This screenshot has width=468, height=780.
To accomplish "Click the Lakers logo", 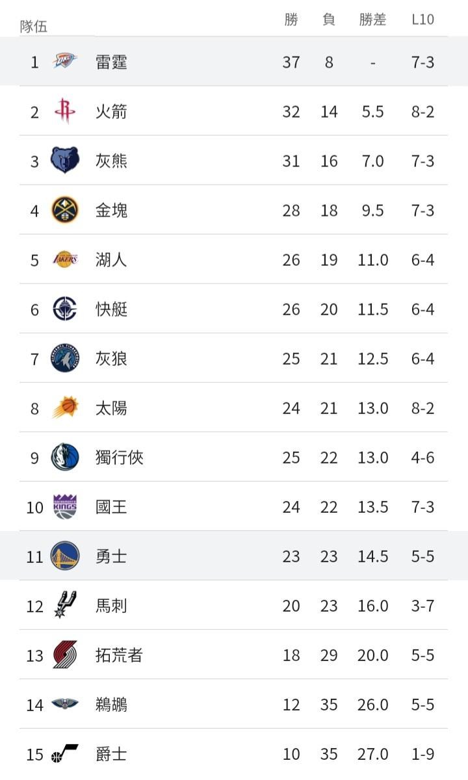I will tap(65, 259).
